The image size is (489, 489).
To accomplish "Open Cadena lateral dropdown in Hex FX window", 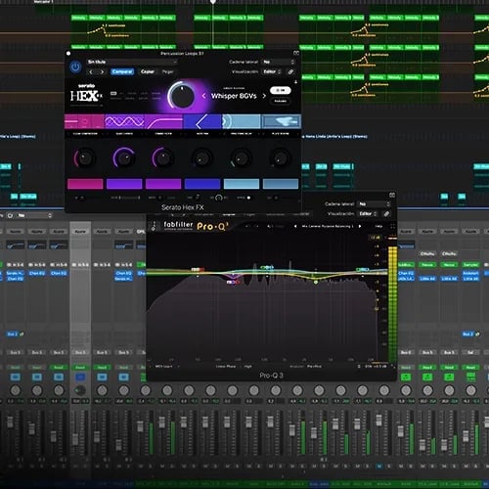I will (278, 62).
